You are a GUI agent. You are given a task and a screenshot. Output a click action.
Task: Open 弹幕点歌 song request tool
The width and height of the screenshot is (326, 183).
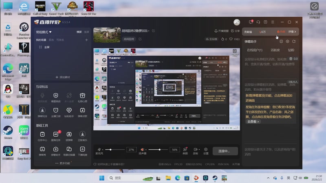(x=82, y=112)
